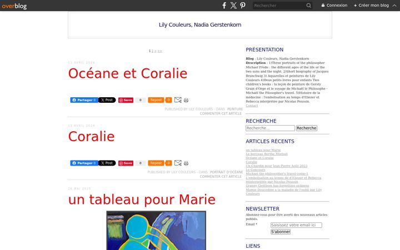400x250 pixels.
Task: Focus the newsletter email input field
Action: click(x=296, y=225)
